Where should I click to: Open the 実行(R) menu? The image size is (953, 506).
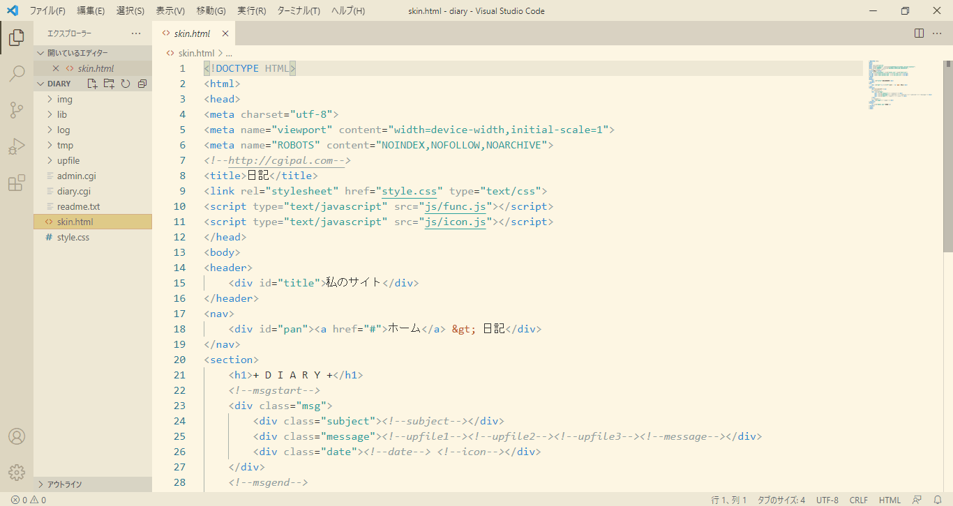click(x=251, y=11)
